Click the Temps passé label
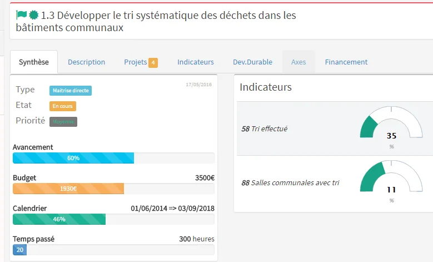Viewport: 433px width, 262px height. 33,239
